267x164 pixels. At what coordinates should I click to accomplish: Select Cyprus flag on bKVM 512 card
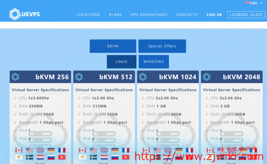coord(82,157)
